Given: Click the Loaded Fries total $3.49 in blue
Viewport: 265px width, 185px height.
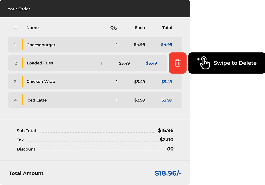Looking at the screenshot, I should coord(151,63).
